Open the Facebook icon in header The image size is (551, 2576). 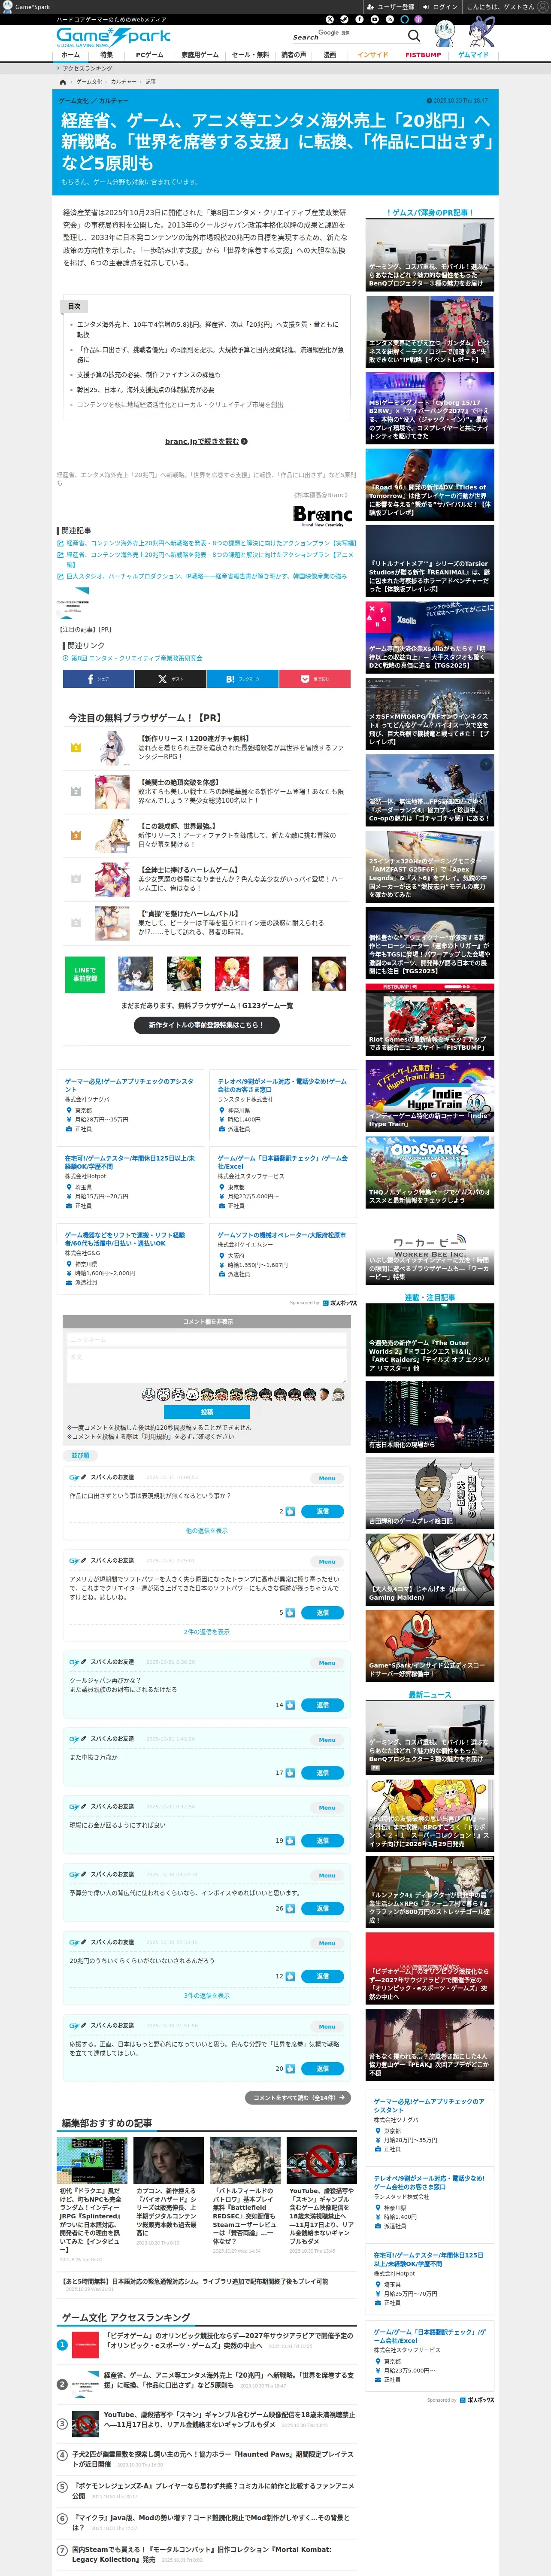(360, 19)
